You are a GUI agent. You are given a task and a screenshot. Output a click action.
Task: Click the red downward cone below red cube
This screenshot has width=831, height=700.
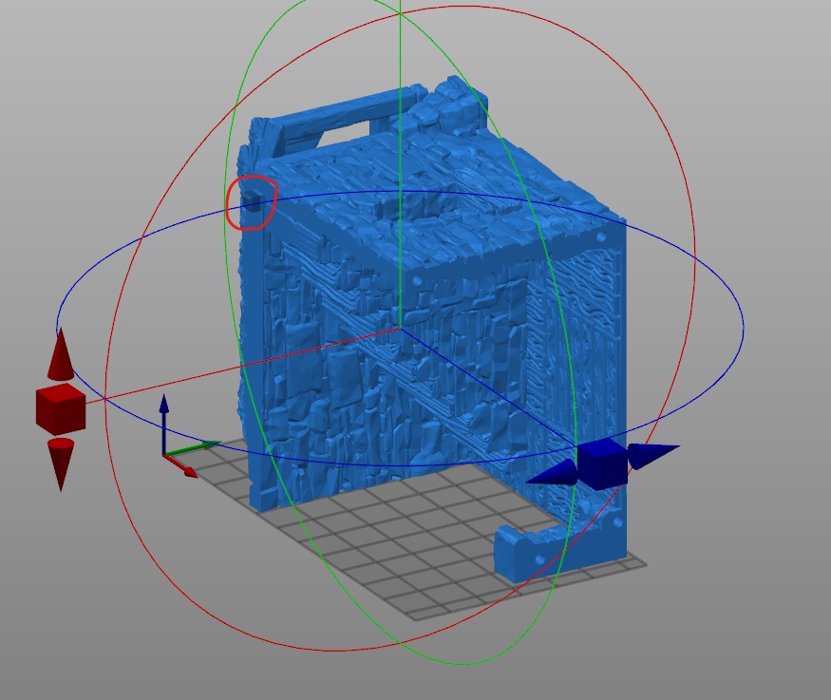[x=61, y=461]
